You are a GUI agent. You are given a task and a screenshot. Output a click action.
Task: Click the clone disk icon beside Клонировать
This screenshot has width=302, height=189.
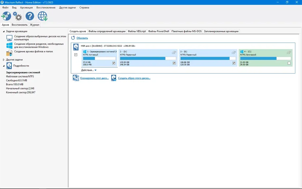click(76, 78)
